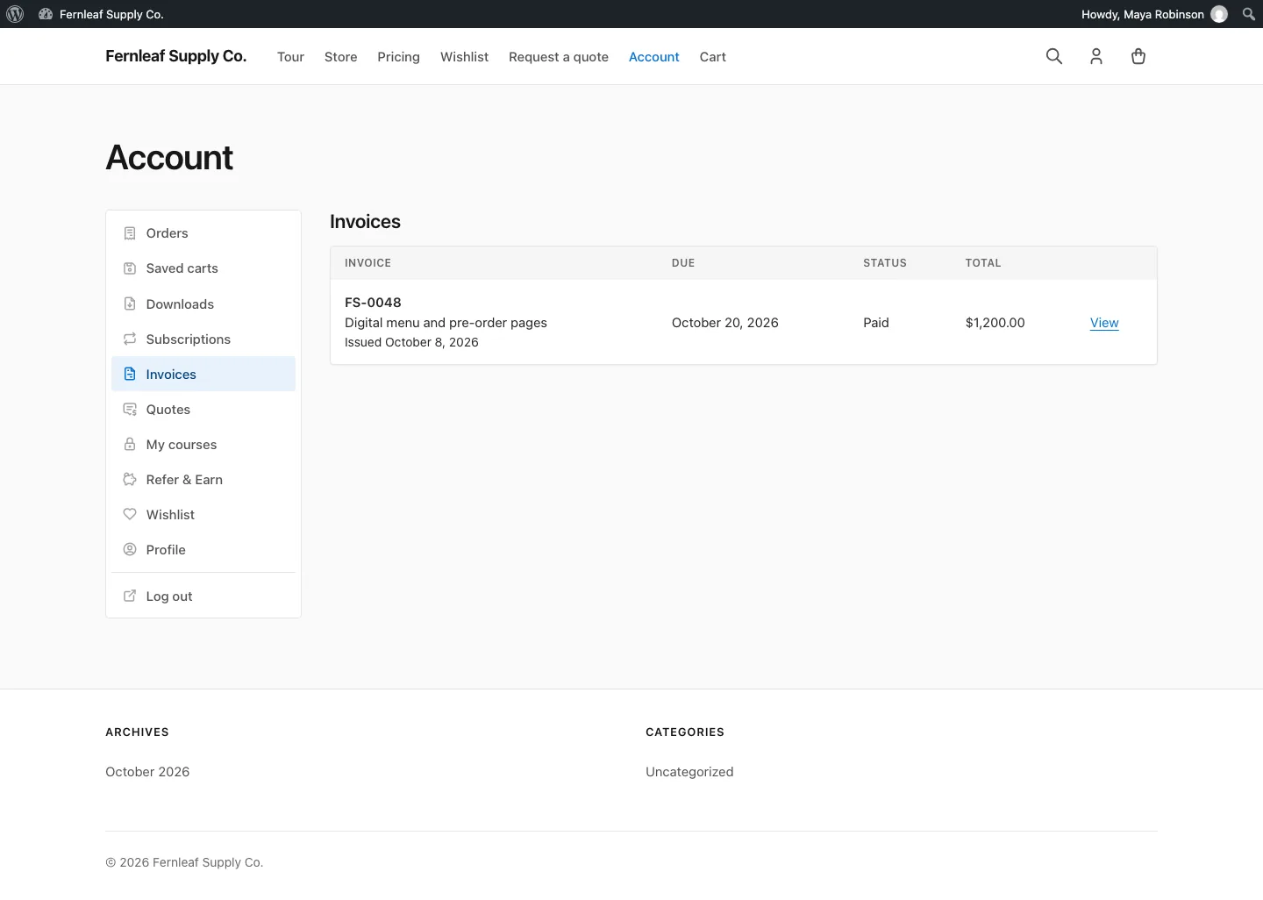The image size is (1263, 900).
Task: Select Request a quote in navigation
Action: pyautogui.click(x=559, y=57)
